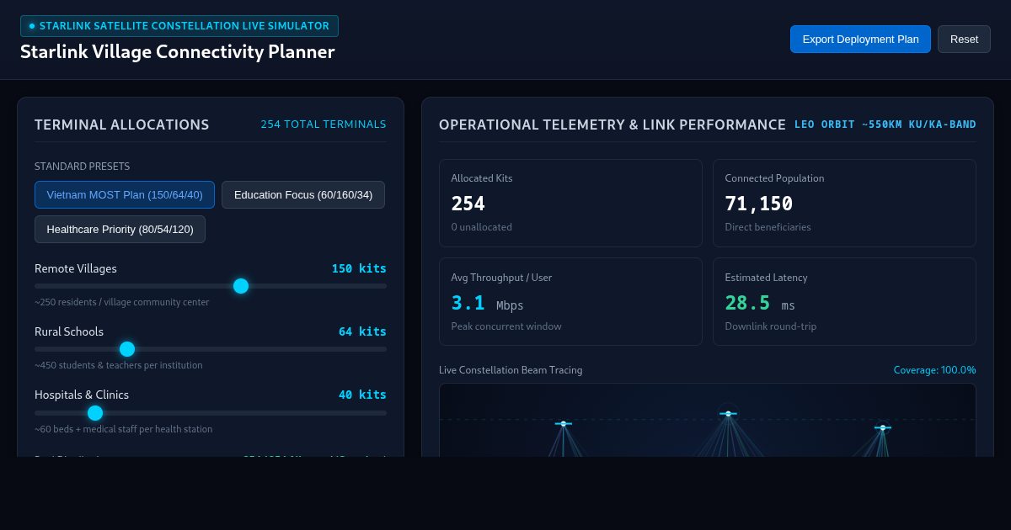
Task: Click the live simulator status dot
Action: (32, 26)
